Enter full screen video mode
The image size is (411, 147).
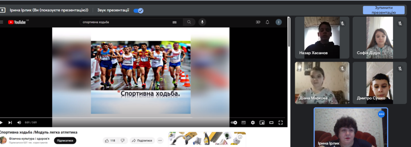(x=281, y=122)
